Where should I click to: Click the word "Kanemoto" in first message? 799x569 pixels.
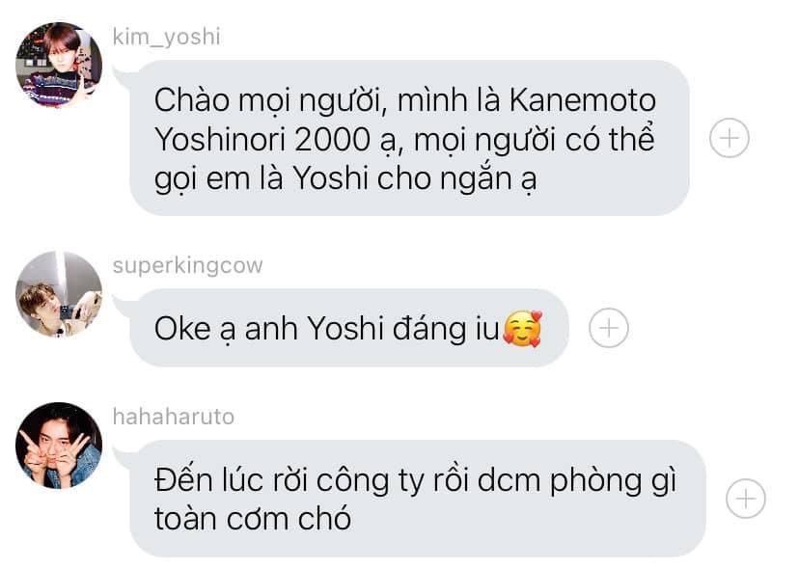click(583, 100)
